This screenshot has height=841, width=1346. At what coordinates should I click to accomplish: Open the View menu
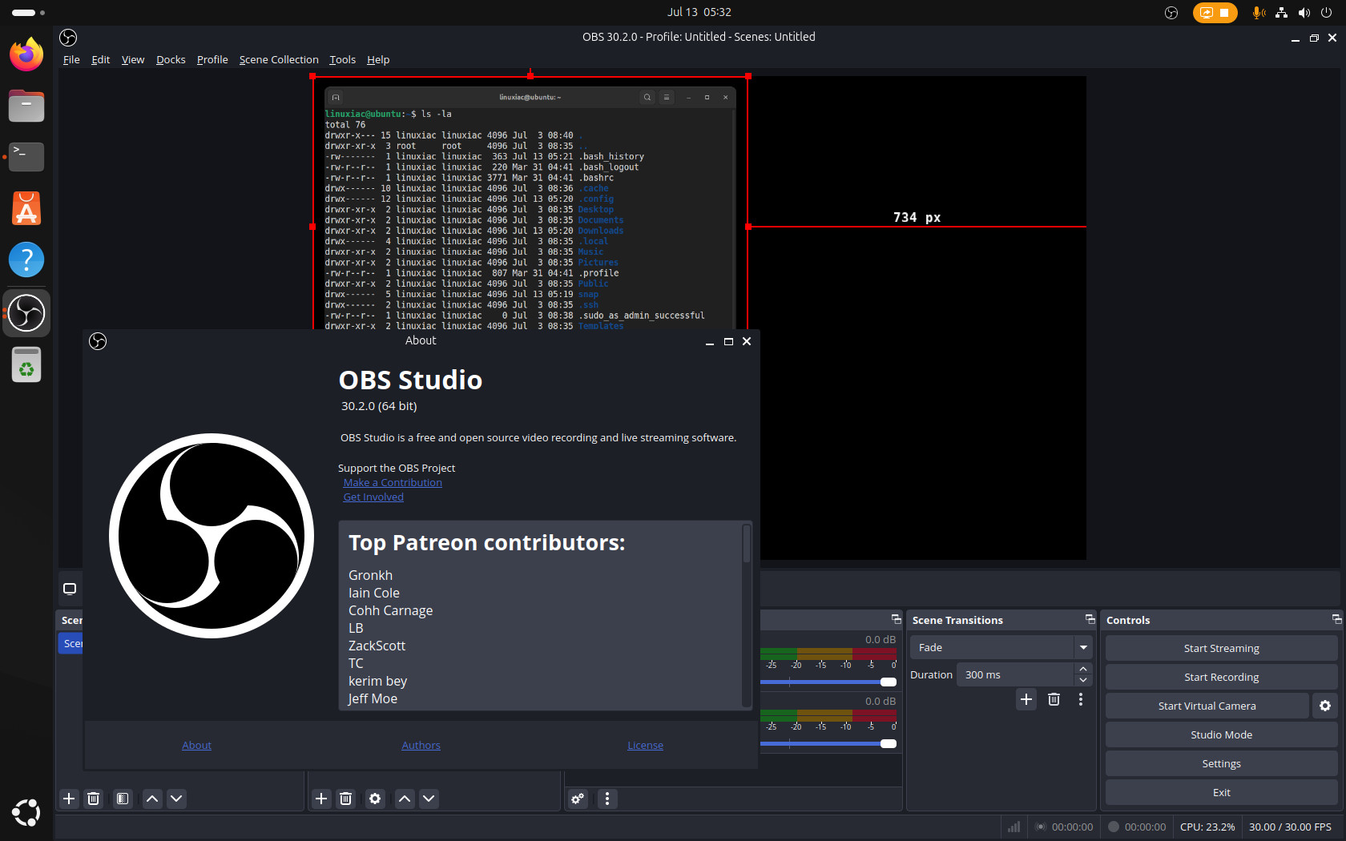click(x=133, y=59)
